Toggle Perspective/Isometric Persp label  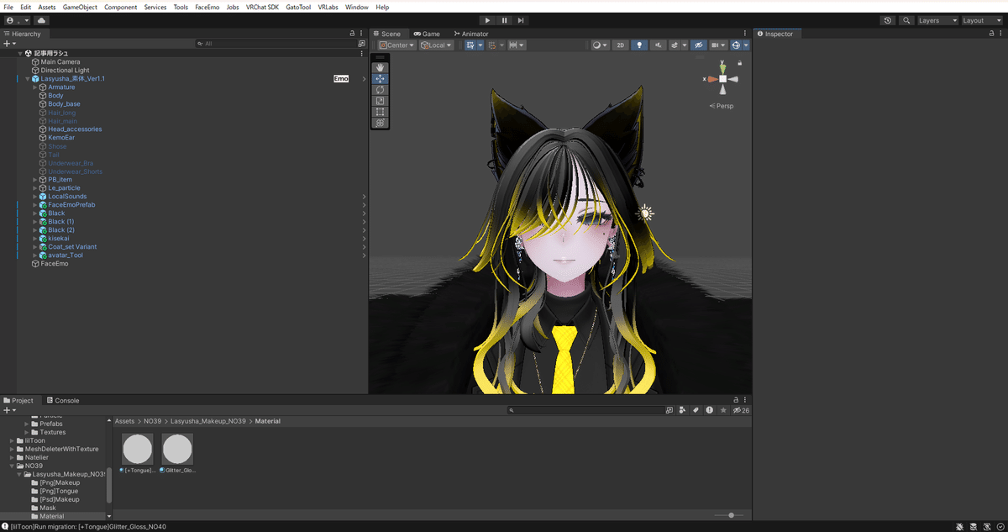[x=722, y=106]
